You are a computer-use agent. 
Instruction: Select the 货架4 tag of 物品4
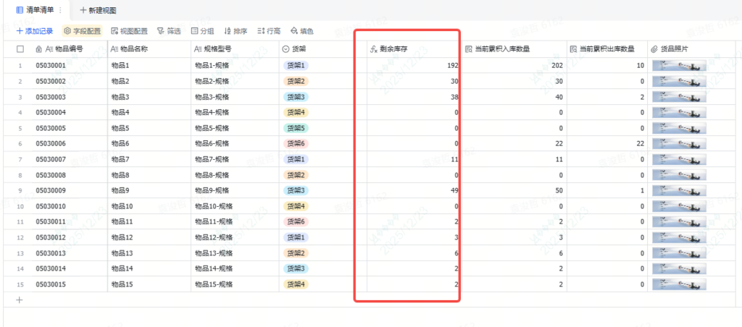(295, 112)
